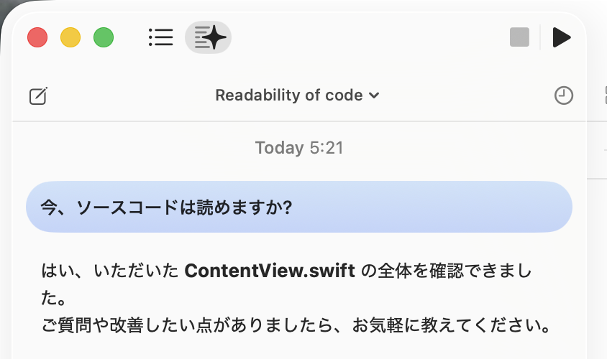Show the navigator list panel
This screenshot has height=359, width=607.
pos(160,37)
